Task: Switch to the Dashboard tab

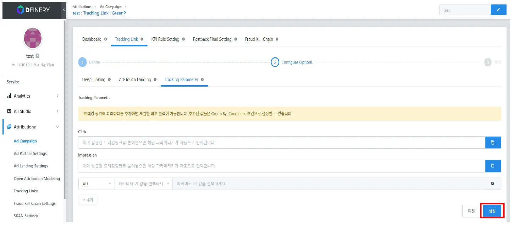Action: pyautogui.click(x=92, y=39)
